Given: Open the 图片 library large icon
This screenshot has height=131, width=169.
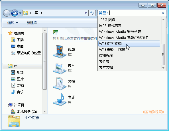Looking at the screenshot, I should click(60, 68).
